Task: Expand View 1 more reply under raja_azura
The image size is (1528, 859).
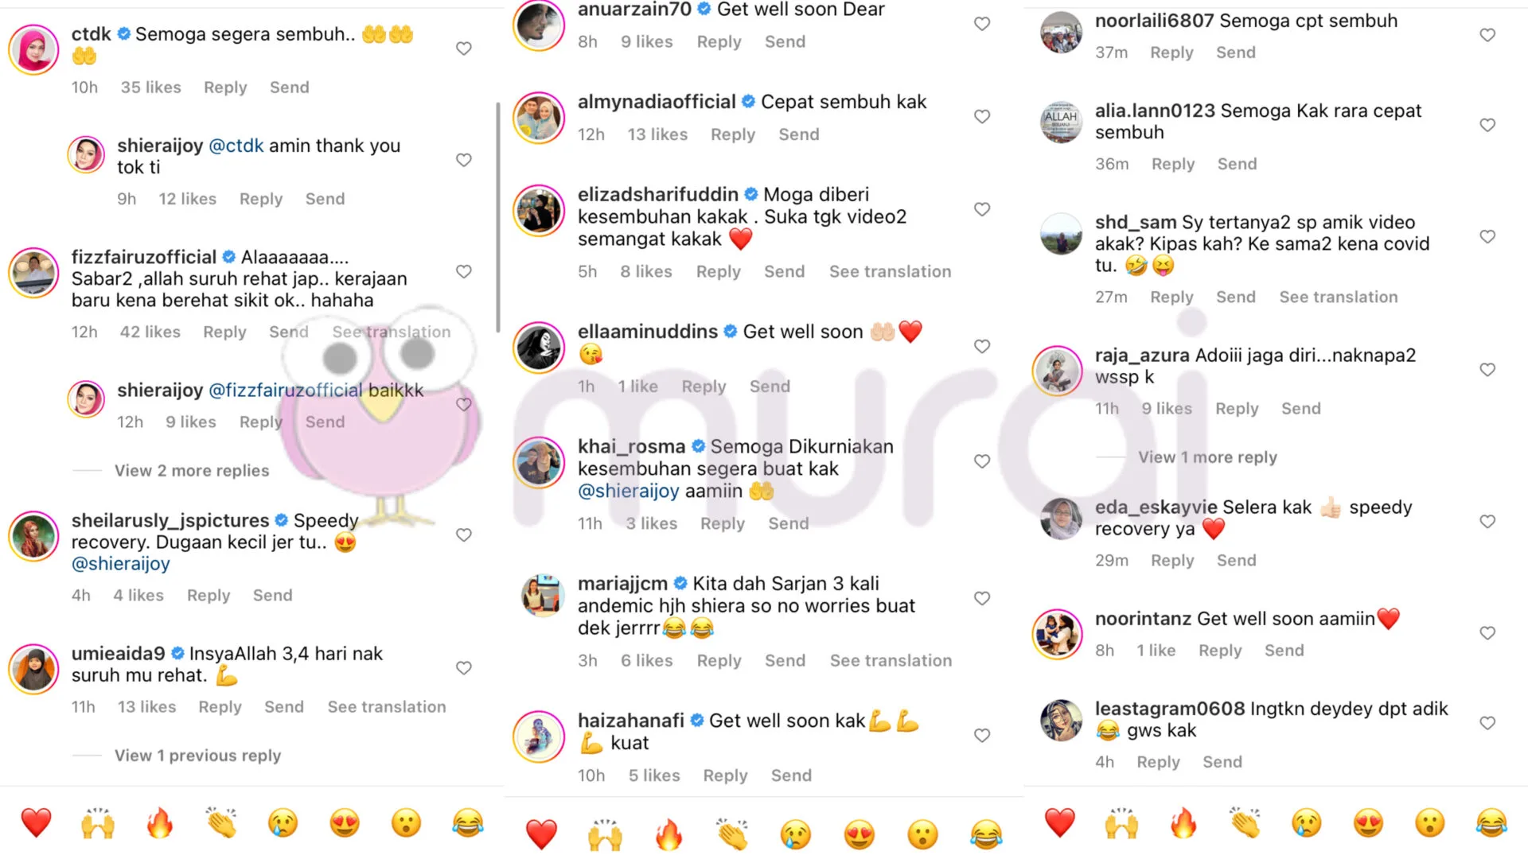Action: pos(1207,457)
